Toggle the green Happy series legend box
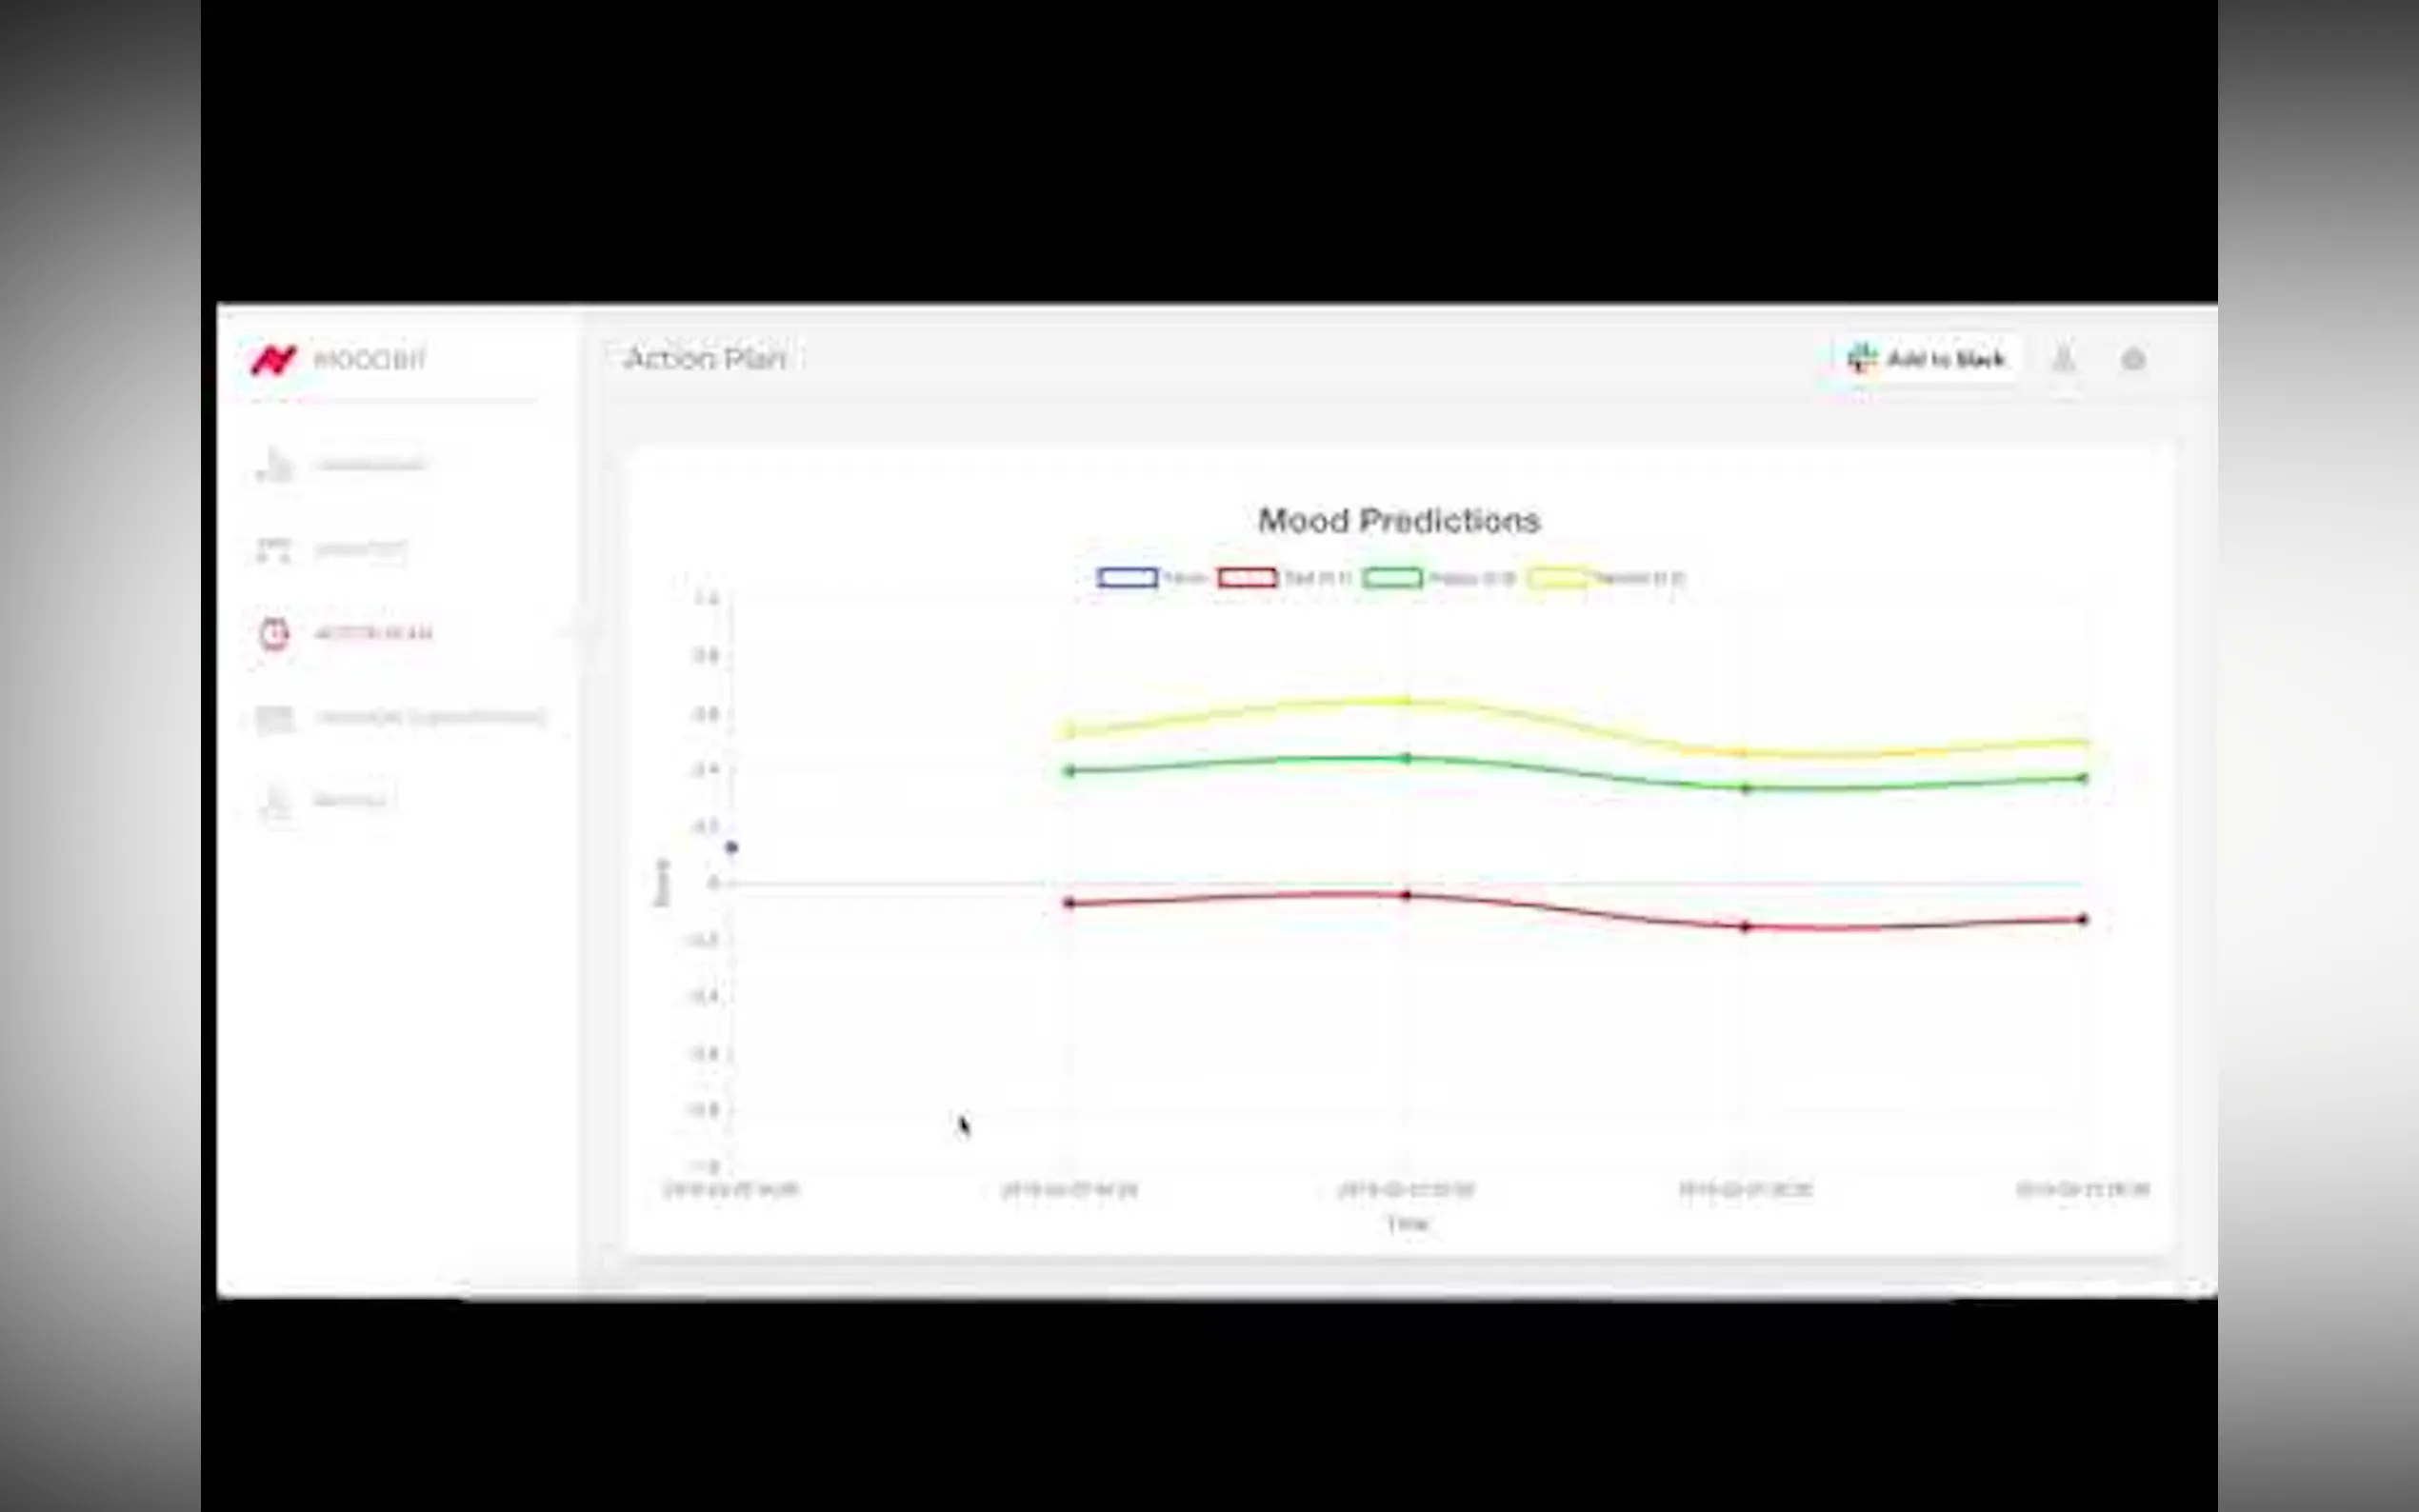2419x1512 pixels. pyautogui.click(x=1392, y=578)
